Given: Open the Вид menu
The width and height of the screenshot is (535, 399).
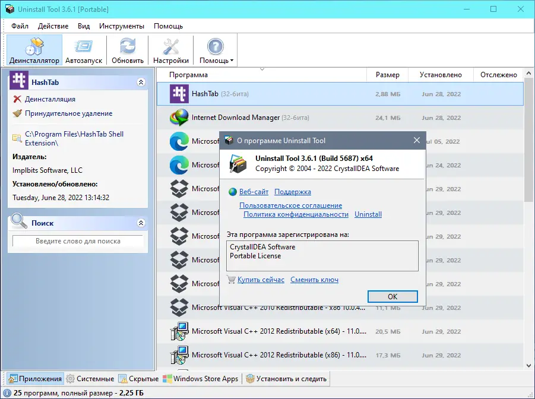Looking at the screenshot, I should [x=84, y=26].
